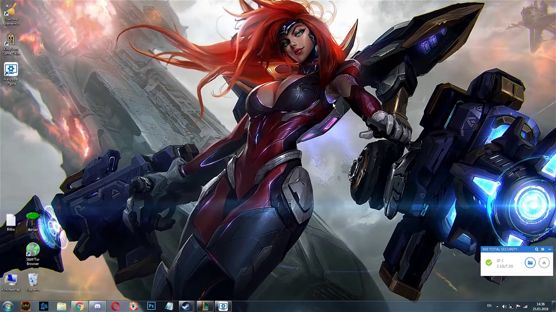Image resolution: width=556 pixels, height=312 pixels.
Task: Select the Wallpaper Engine desktop shortcut
Action: point(11,74)
